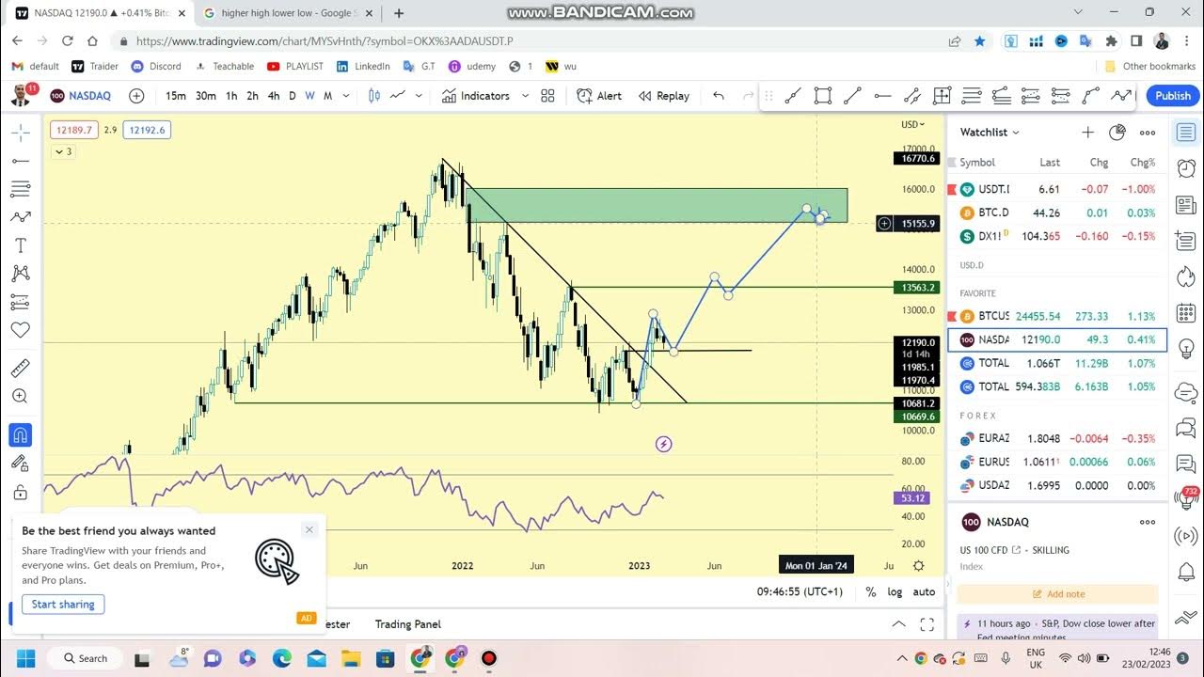Click the undo arrow
This screenshot has height=677, width=1204.
click(719, 96)
